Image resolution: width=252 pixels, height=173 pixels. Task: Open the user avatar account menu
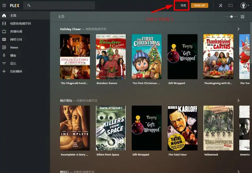click(244, 6)
